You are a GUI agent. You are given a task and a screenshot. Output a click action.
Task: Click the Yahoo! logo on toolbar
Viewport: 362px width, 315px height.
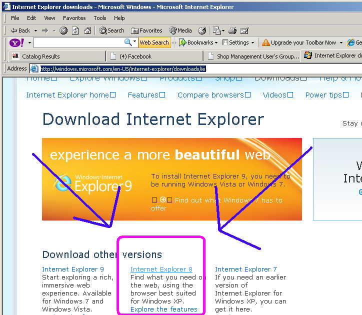tap(16, 42)
